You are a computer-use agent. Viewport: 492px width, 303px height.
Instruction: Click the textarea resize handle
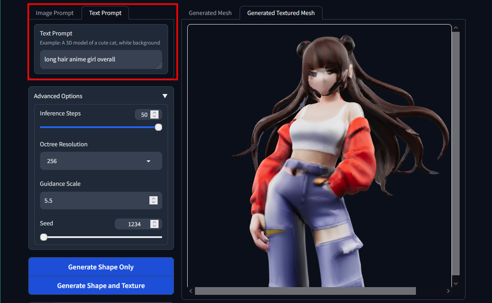tap(159, 66)
